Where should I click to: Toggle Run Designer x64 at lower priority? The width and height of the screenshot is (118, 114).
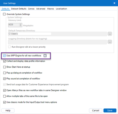(x=9, y=47)
